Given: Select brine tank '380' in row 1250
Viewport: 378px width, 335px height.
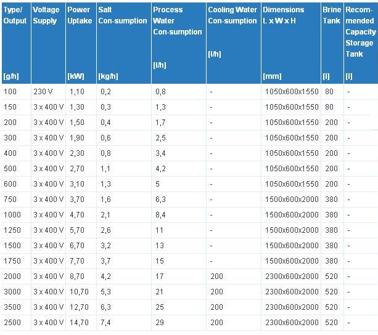Looking at the screenshot, I should click(x=331, y=230).
